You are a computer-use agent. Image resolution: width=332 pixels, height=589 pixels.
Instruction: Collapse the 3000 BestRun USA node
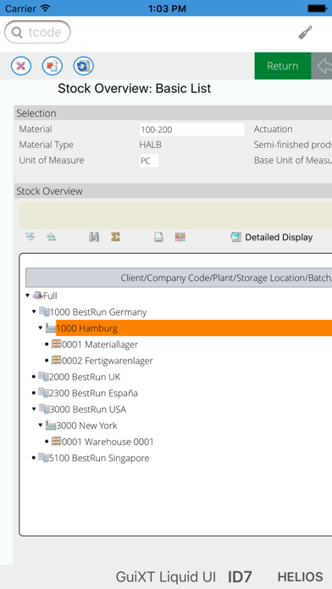click(x=34, y=409)
